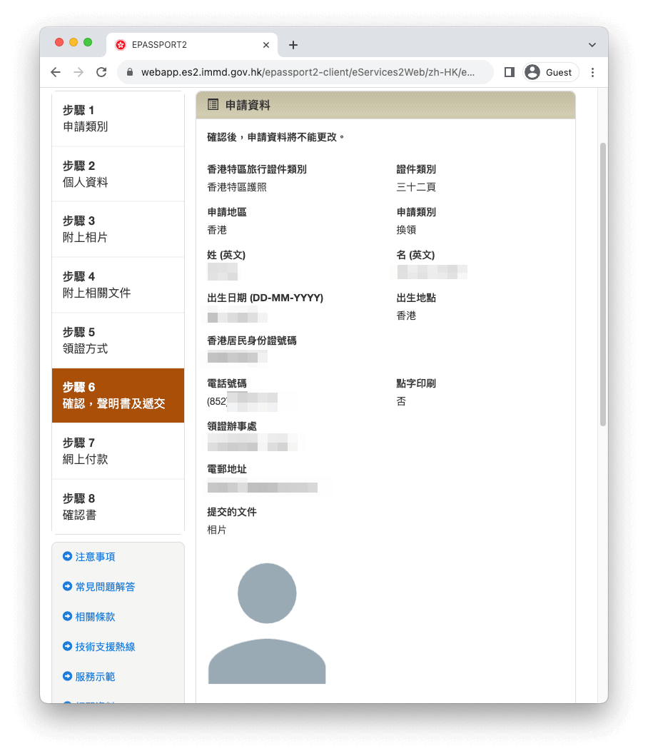Screen dimensions: 648x756
Task: Click the page vertical scrollbar
Action: point(602,284)
